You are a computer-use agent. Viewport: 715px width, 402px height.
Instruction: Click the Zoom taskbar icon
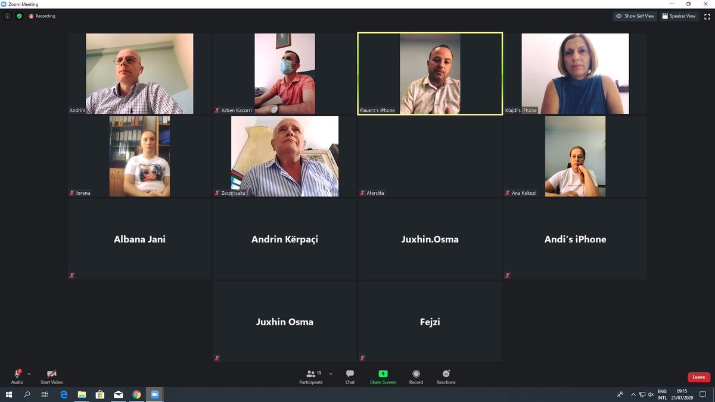155,394
